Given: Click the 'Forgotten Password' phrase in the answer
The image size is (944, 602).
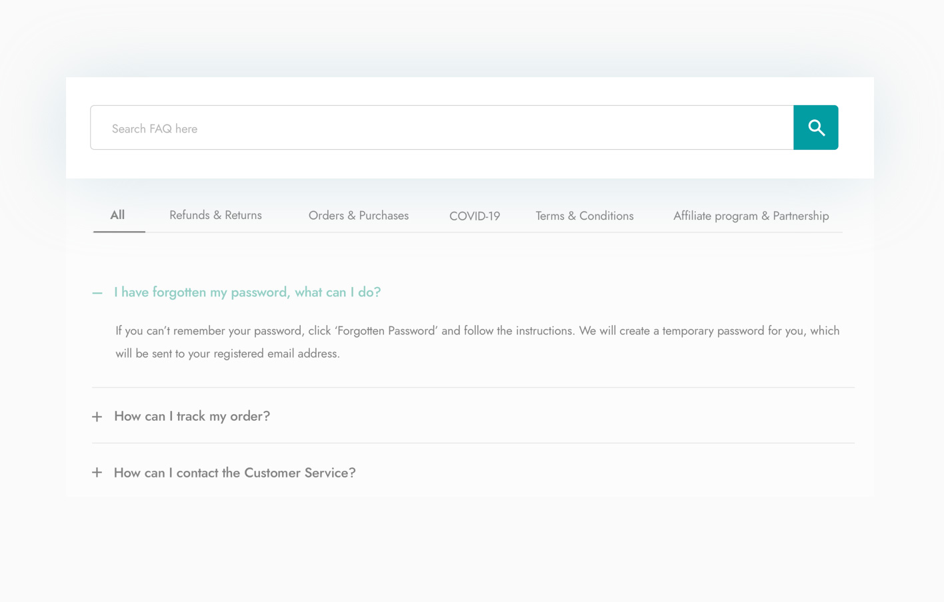Looking at the screenshot, I should click(386, 331).
